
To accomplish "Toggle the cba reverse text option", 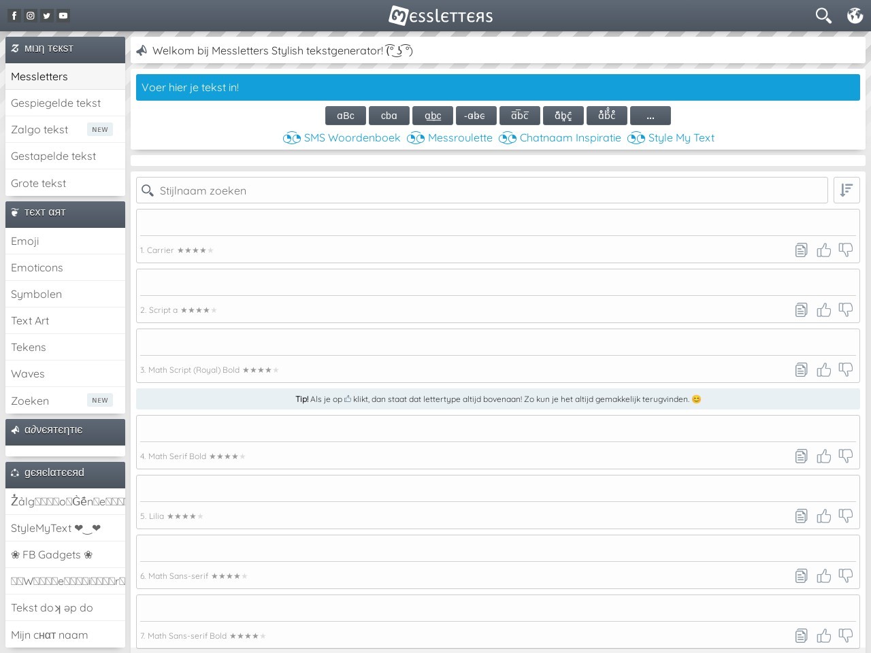I will click(389, 116).
